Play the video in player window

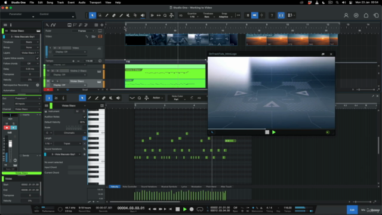click(274, 132)
